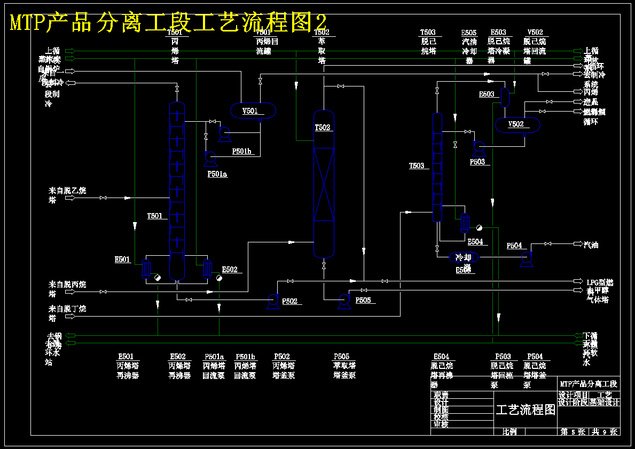The image size is (635, 449).
Task: Click the V502 text inside the vessel
Action: coord(516,124)
